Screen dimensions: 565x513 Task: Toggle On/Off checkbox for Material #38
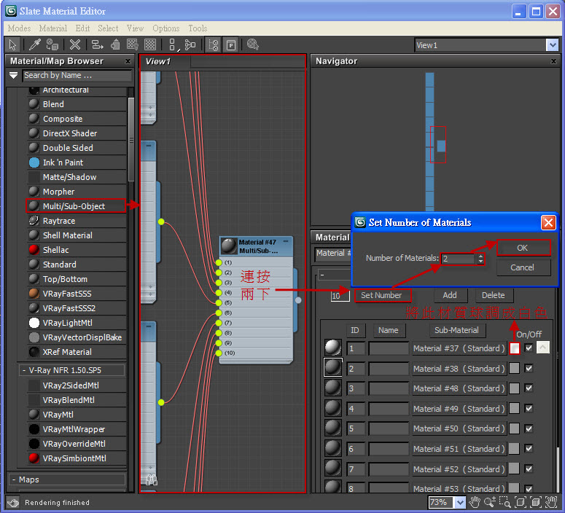click(x=529, y=368)
